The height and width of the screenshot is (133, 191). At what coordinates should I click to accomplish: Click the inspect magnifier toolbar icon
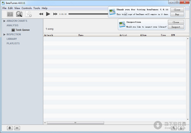pyautogui.click(x=19, y=14)
